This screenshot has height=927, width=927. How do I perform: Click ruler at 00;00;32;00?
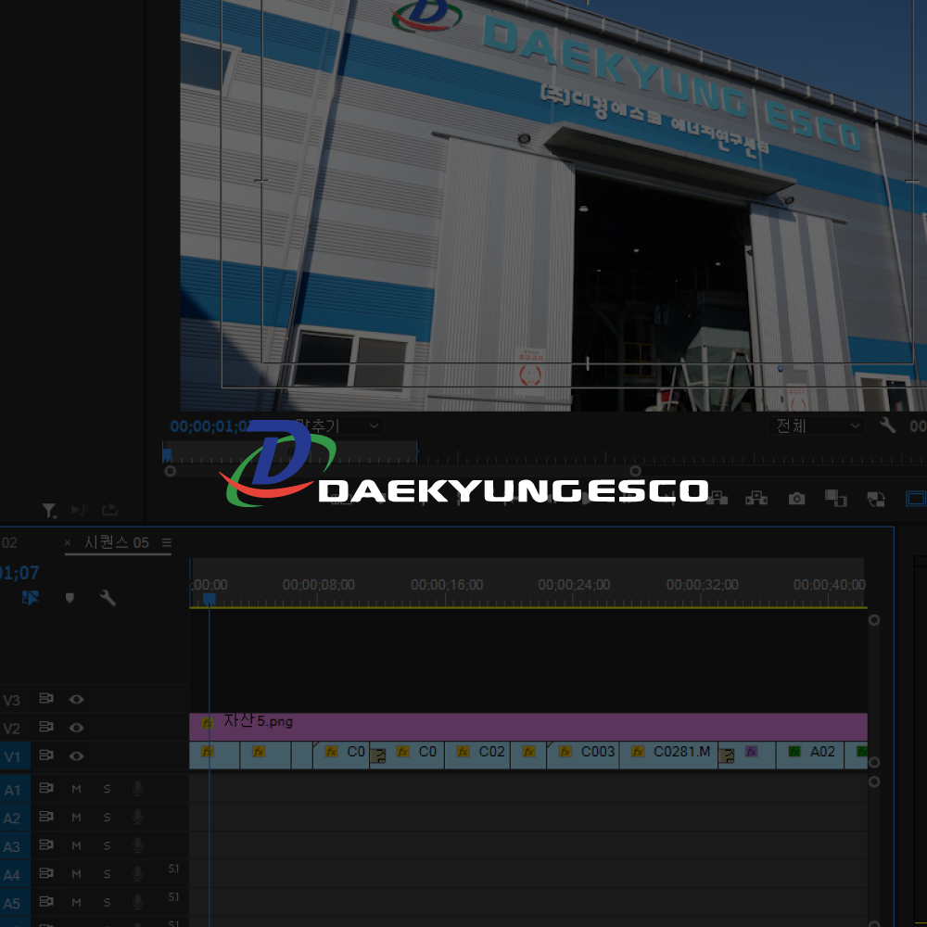click(x=703, y=584)
